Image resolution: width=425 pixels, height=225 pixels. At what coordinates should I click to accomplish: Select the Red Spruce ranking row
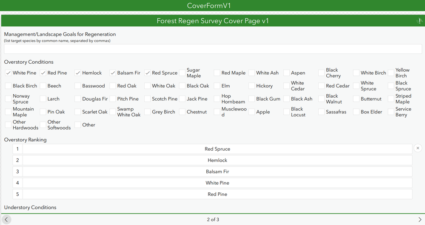click(217, 149)
